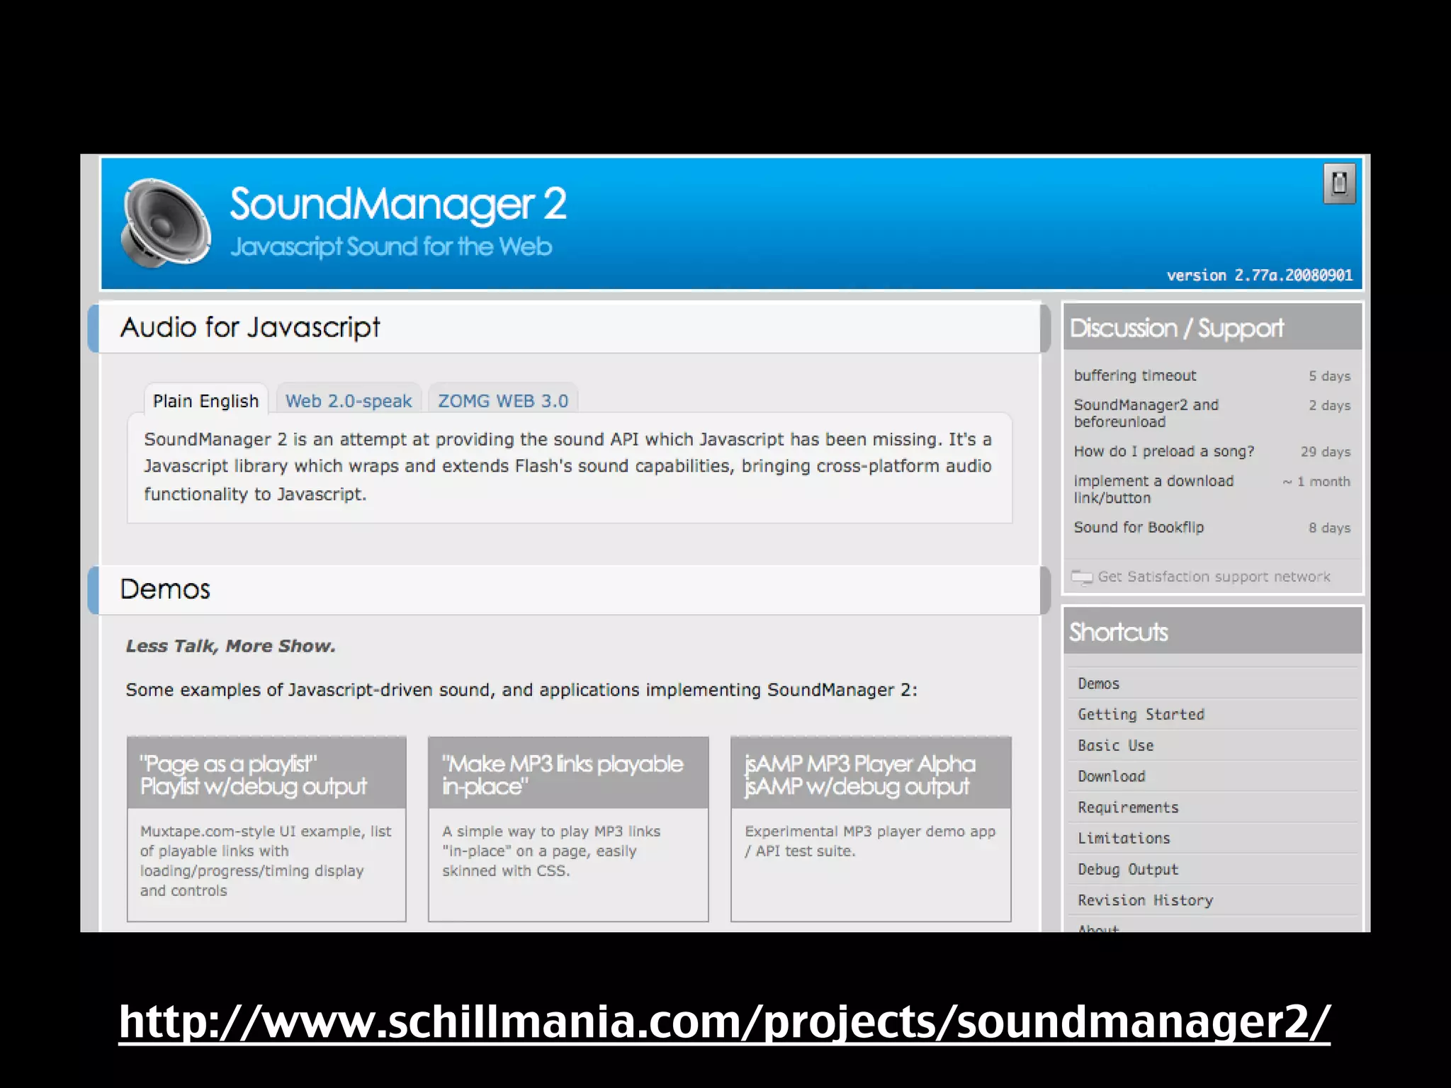Click the top-right header toggle icon
Viewport: 1451px width, 1088px height.
coord(1338,183)
